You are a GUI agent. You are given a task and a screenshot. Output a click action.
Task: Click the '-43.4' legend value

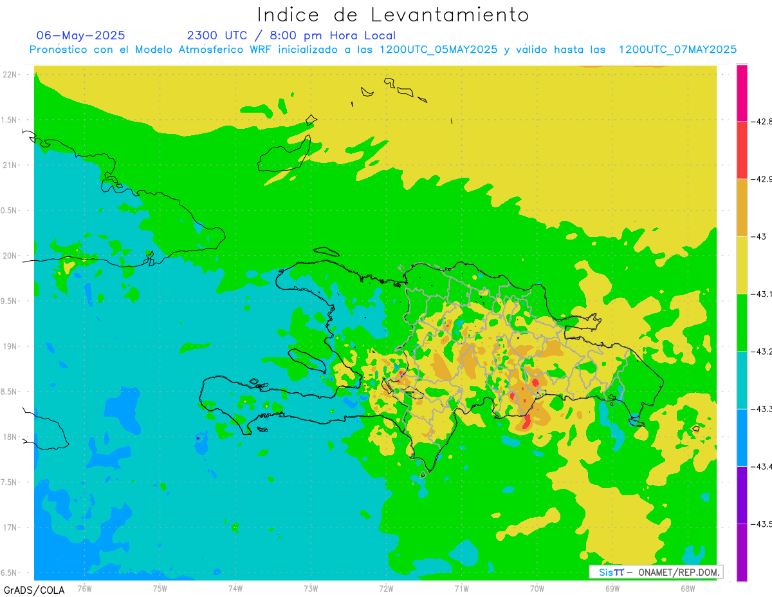click(x=761, y=466)
